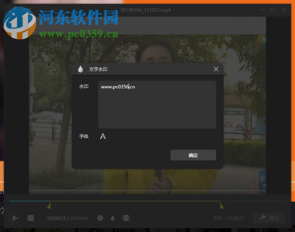295x232 pixels.
Task: Confirm with the 确定 button
Action: pyautogui.click(x=193, y=155)
